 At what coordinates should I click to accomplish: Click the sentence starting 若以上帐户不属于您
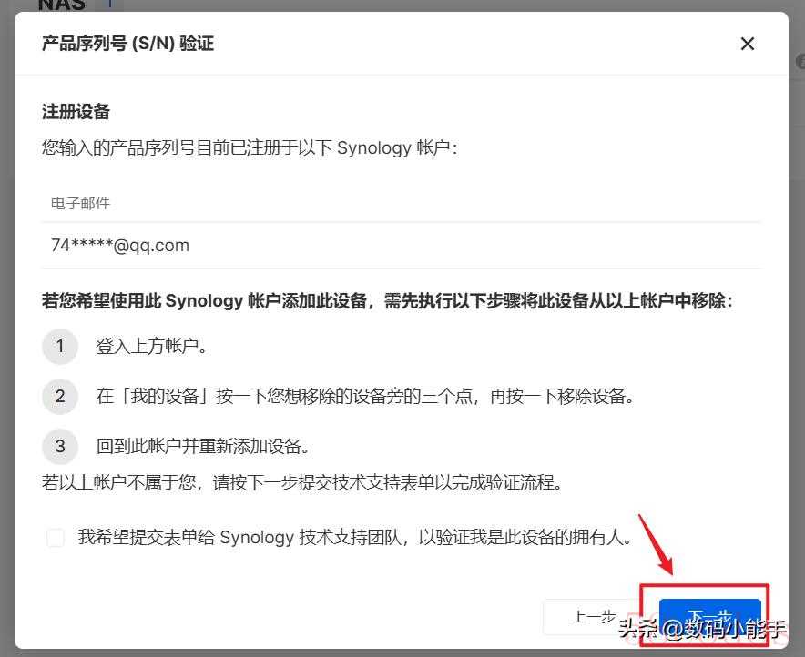(x=302, y=482)
